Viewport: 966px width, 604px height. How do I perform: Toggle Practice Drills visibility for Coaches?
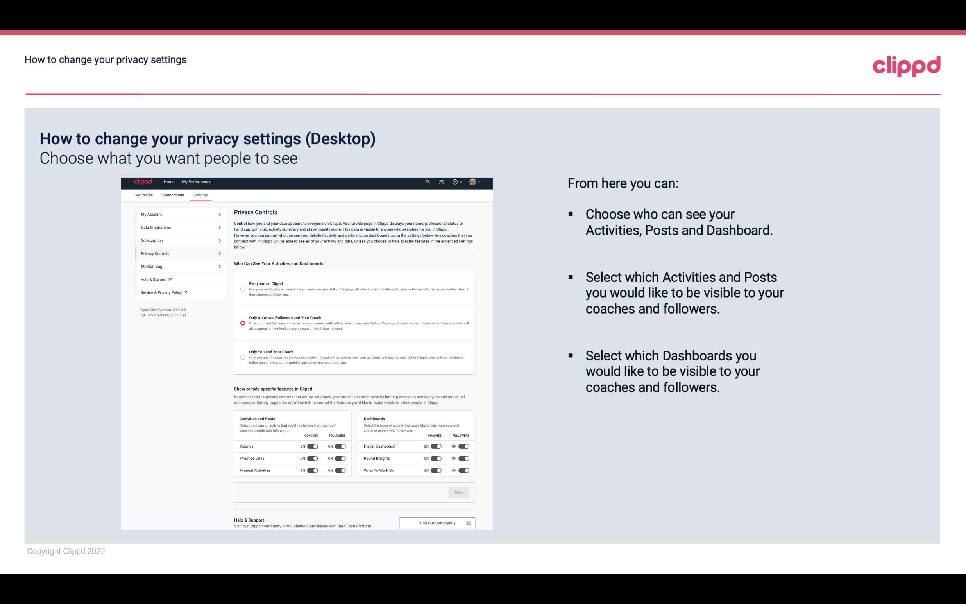[x=312, y=459]
